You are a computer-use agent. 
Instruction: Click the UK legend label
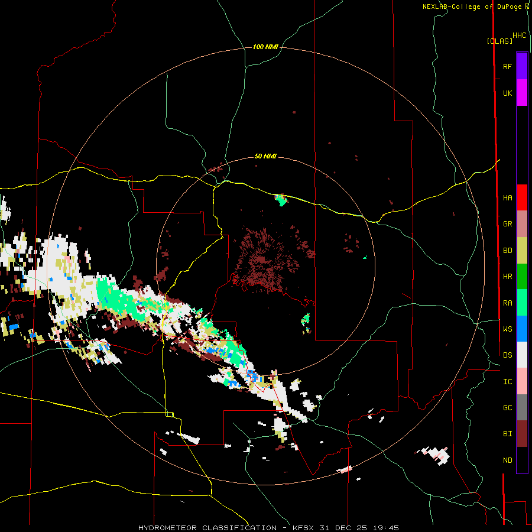[507, 93]
